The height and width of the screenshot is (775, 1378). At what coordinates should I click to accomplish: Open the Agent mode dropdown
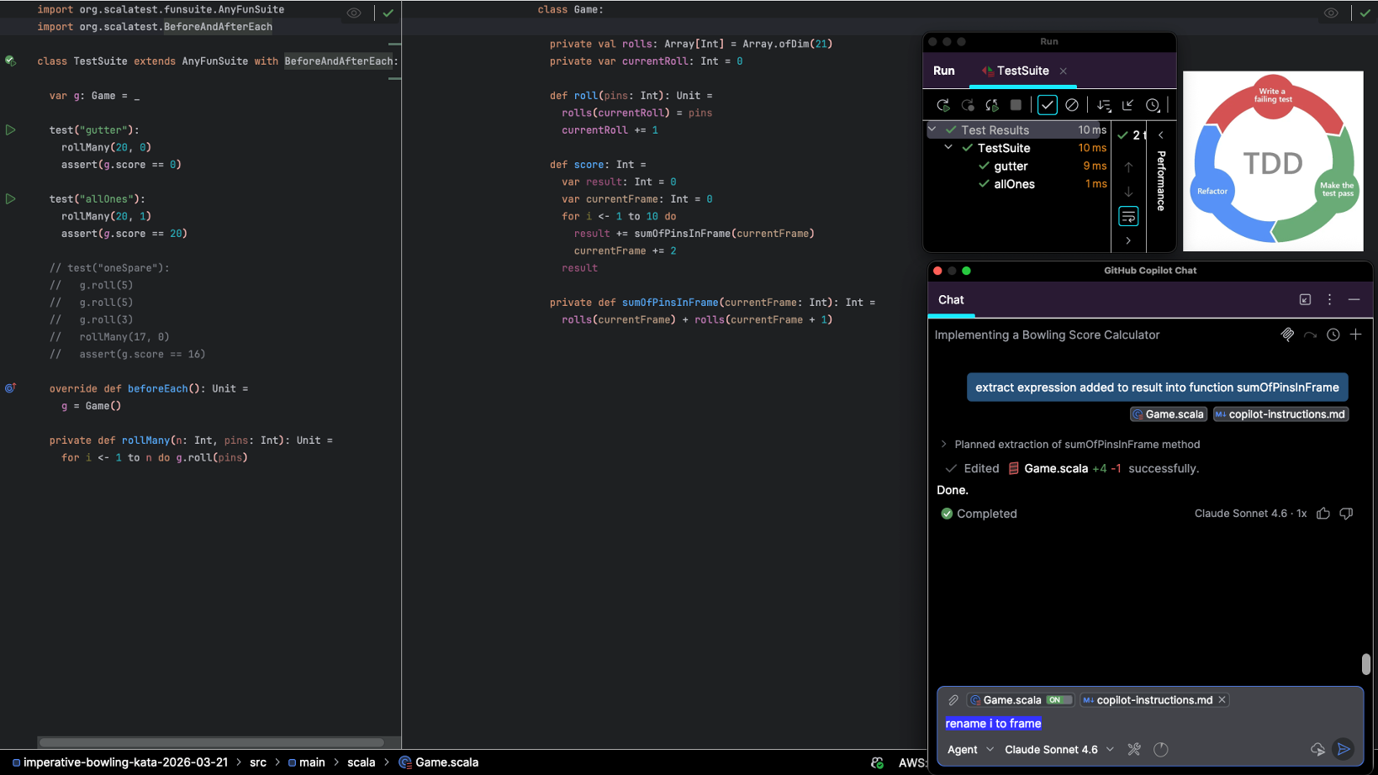[x=970, y=749]
